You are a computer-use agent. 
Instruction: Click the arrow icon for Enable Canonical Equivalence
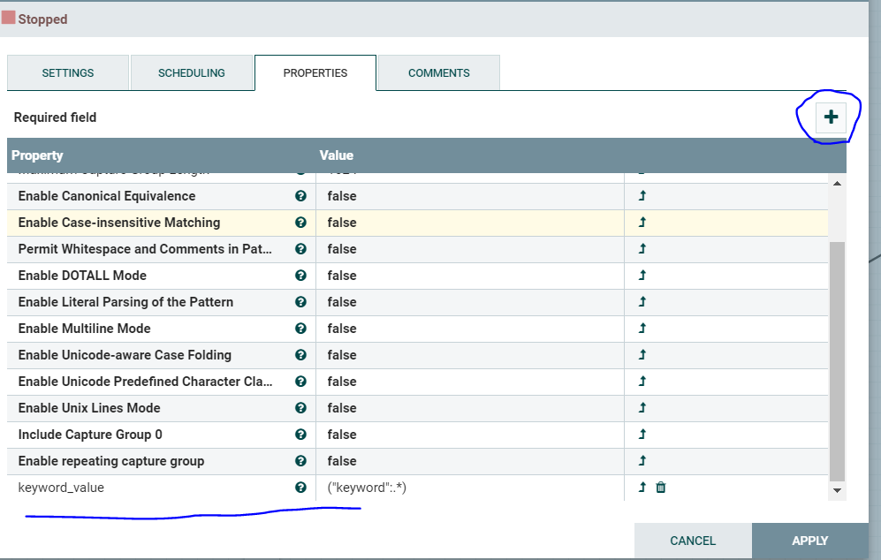click(642, 195)
